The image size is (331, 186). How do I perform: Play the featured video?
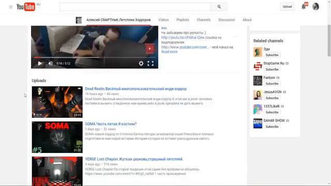(x=40, y=63)
